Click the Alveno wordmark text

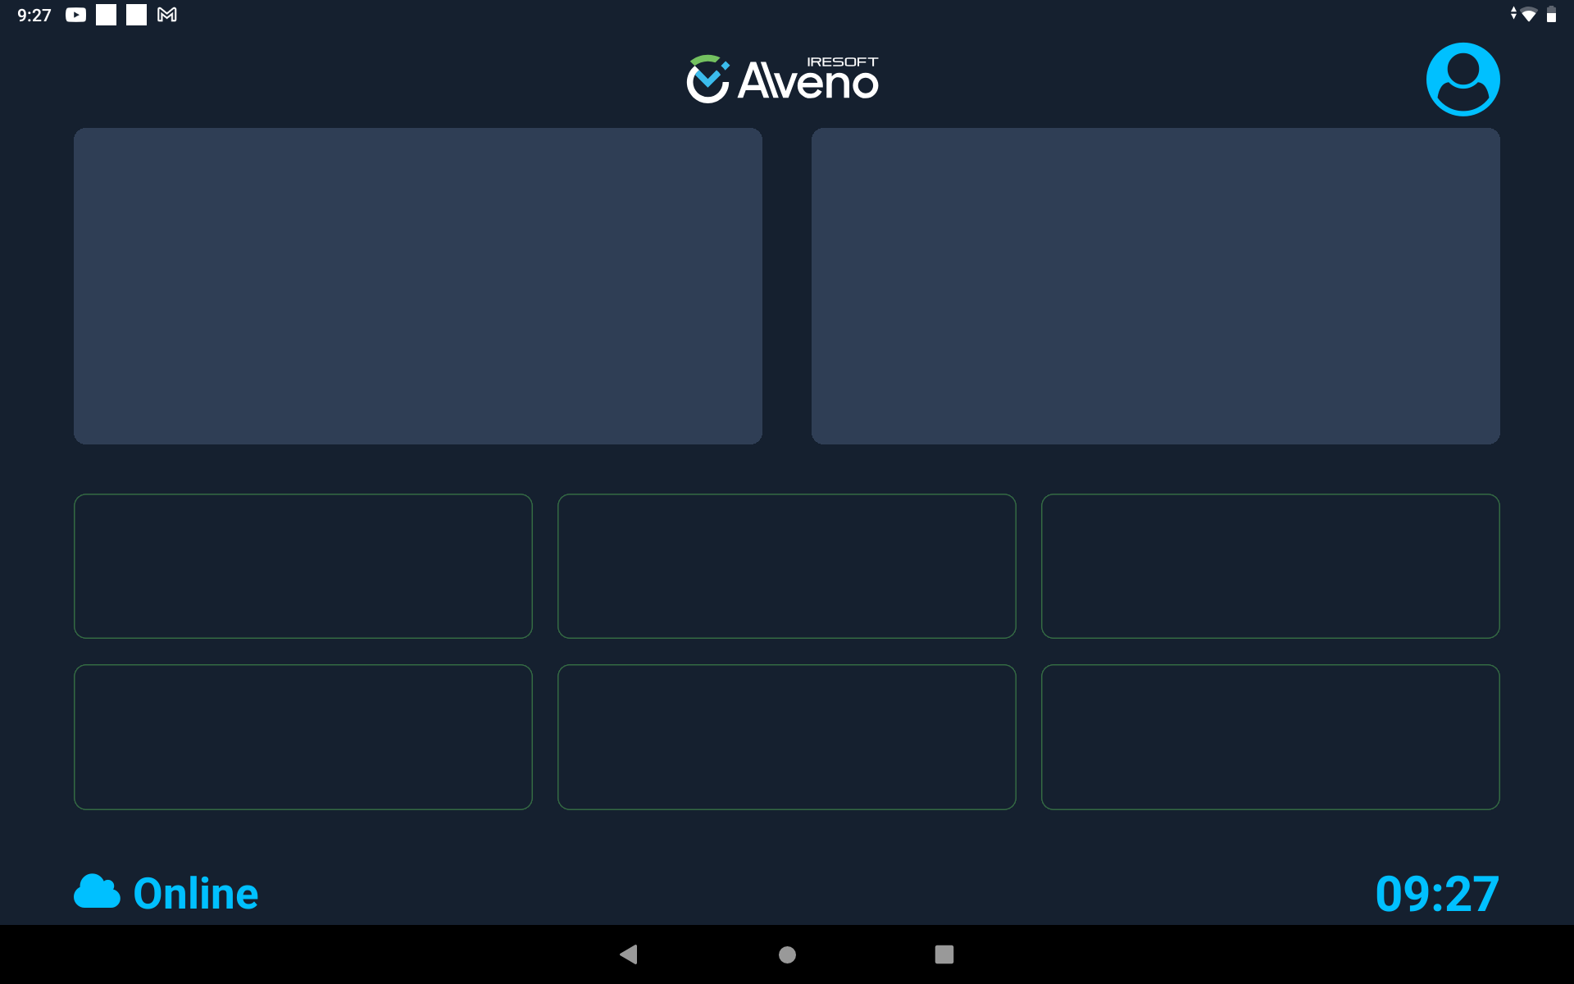point(807,82)
